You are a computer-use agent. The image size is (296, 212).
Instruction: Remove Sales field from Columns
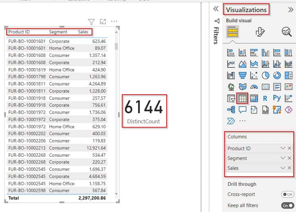pyautogui.click(x=289, y=168)
